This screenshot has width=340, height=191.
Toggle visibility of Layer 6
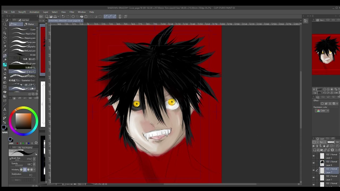coord(314,163)
